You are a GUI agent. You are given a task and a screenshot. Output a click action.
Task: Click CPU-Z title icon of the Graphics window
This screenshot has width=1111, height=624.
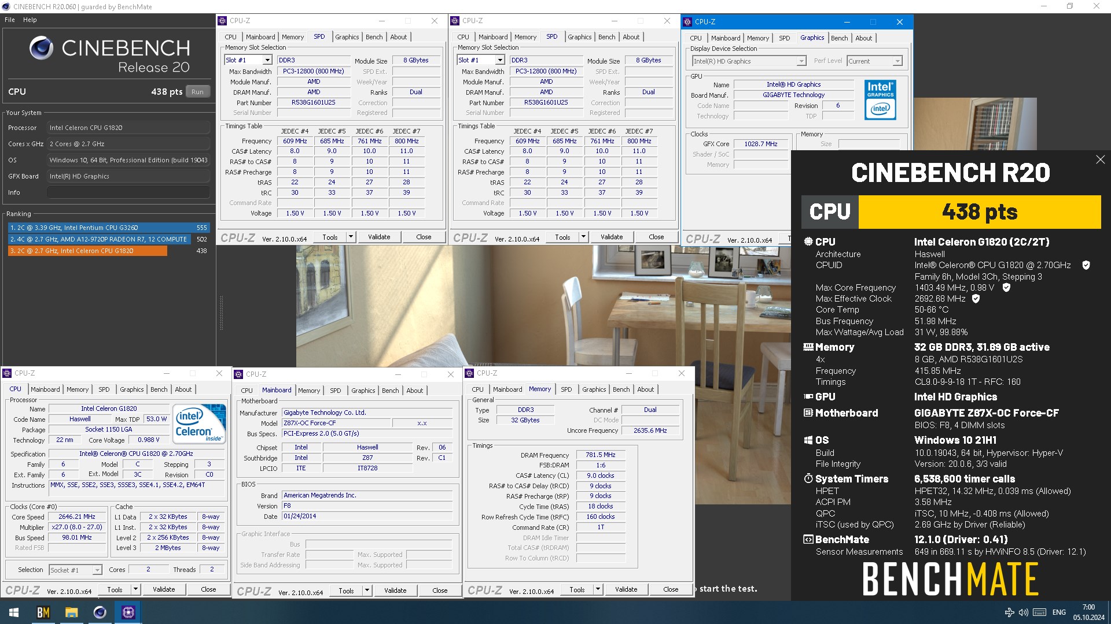[688, 22]
